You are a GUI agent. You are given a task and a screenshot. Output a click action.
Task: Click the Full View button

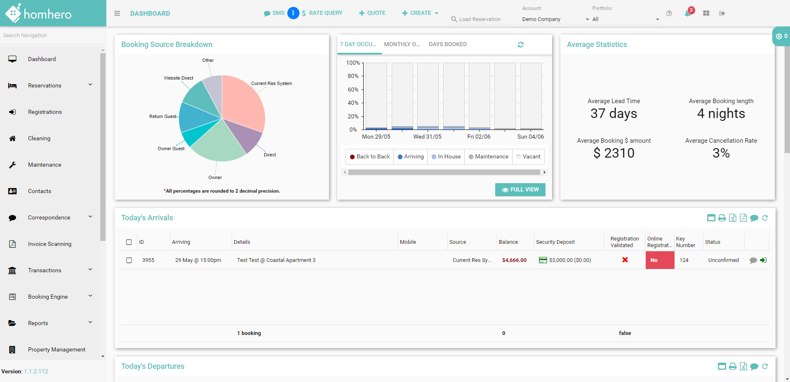520,190
